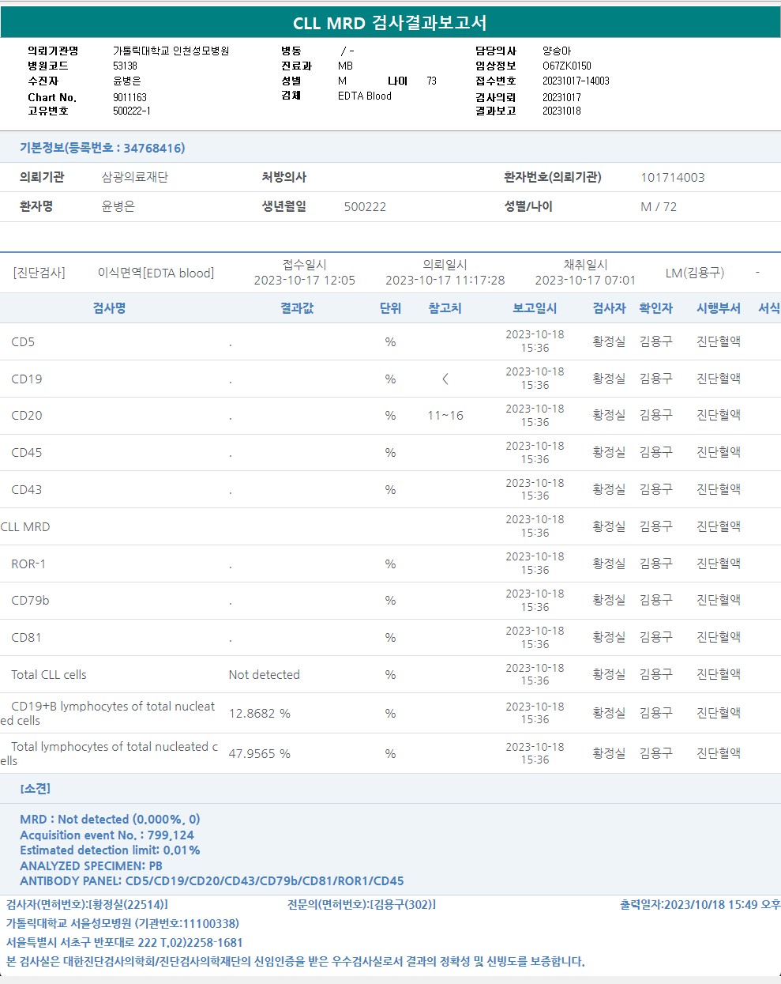
Task: Select the CD5 test row name
Action: click(23, 342)
